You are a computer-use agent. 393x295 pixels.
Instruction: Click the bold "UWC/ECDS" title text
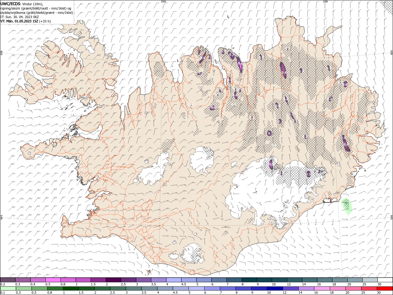pos(10,4)
